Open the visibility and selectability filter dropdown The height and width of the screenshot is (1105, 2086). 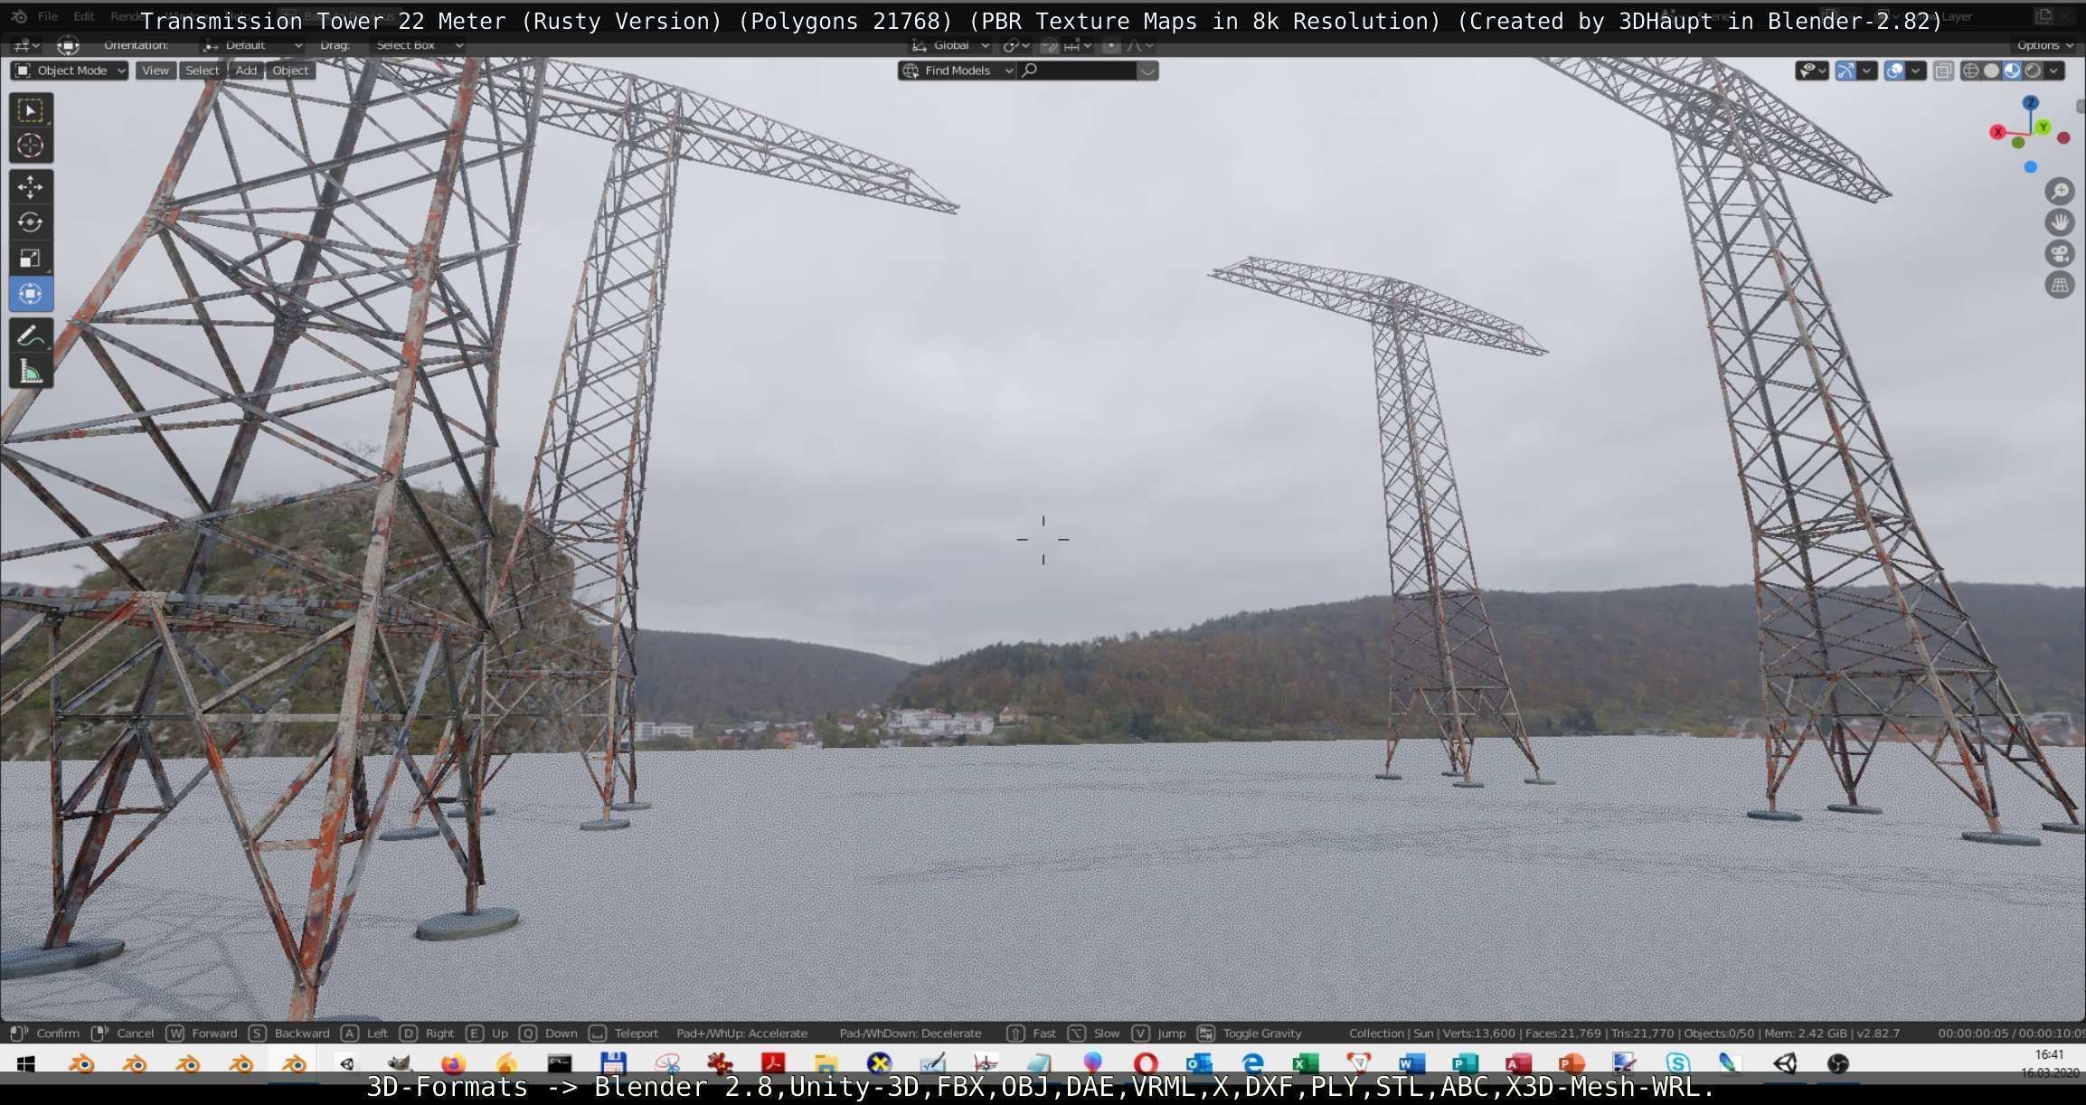click(x=1812, y=71)
